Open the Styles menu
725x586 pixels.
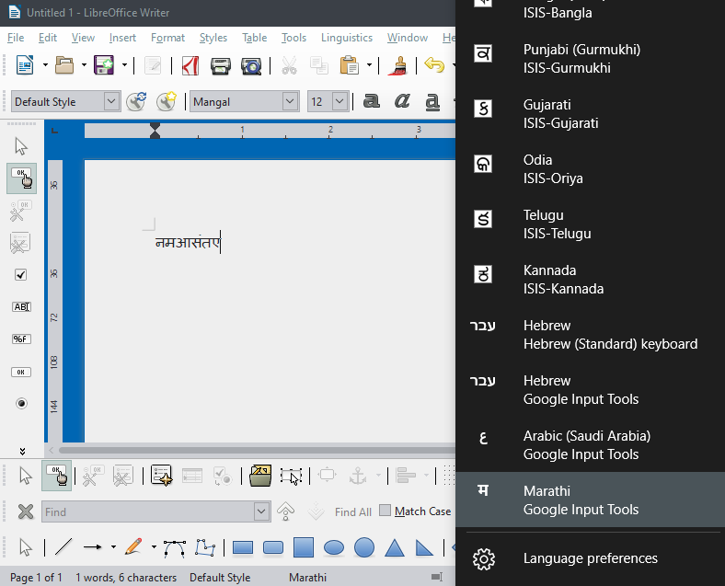pos(213,38)
